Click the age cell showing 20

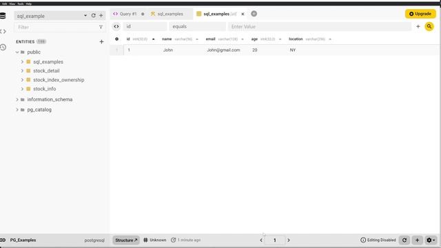click(255, 50)
